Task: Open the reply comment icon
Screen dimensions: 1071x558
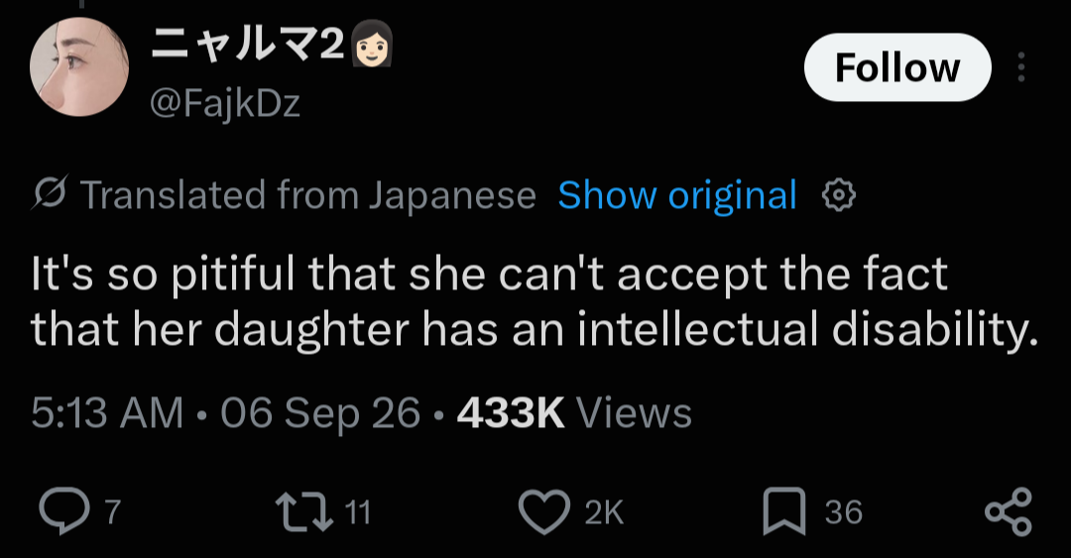Action: (63, 511)
